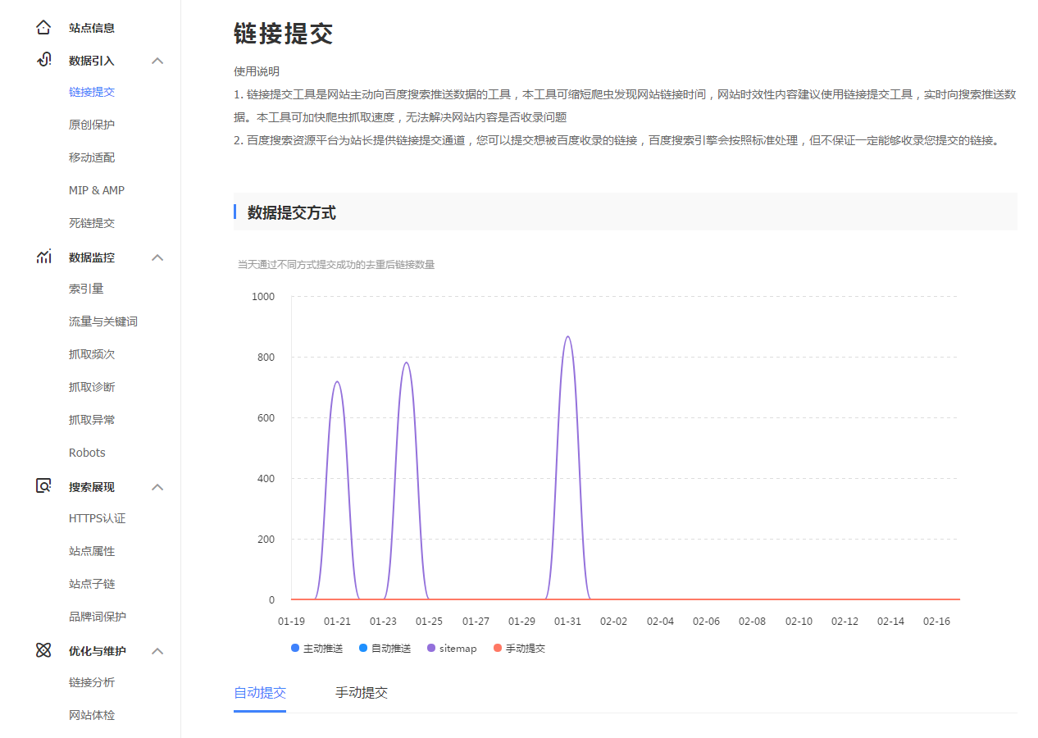Viewport: 1038px width, 738px height.
Task: Click the 优化与维护 sidebar icon
Action: 43,650
